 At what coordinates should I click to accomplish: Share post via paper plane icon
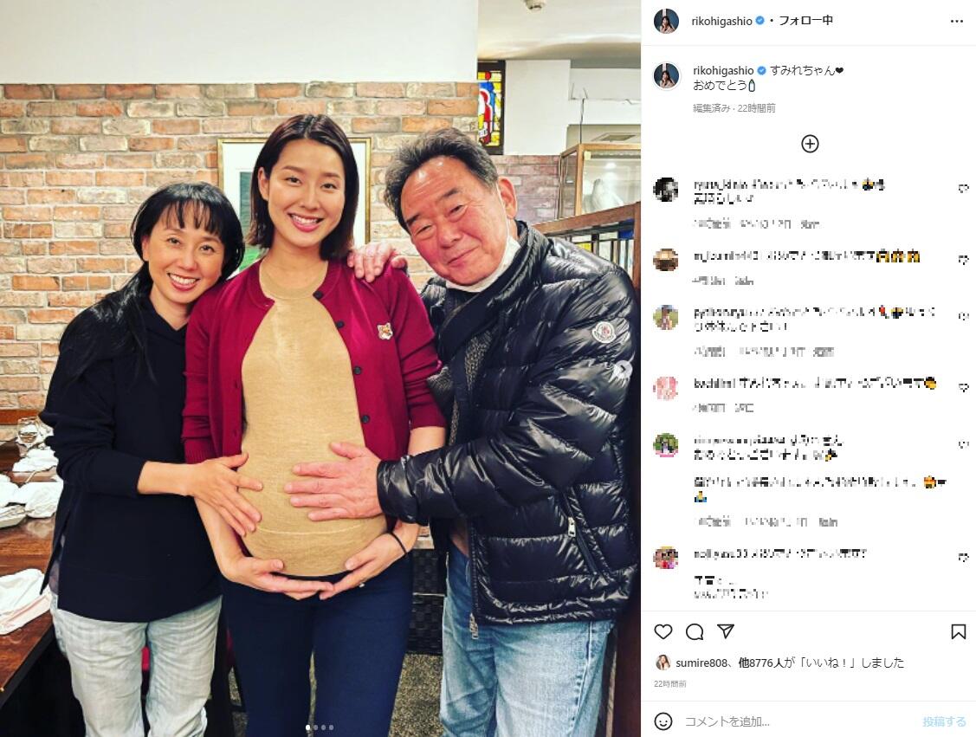(726, 631)
